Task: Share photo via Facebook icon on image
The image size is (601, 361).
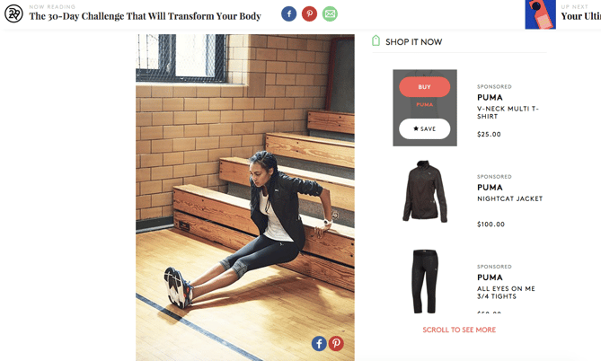Action: tap(319, 343)
